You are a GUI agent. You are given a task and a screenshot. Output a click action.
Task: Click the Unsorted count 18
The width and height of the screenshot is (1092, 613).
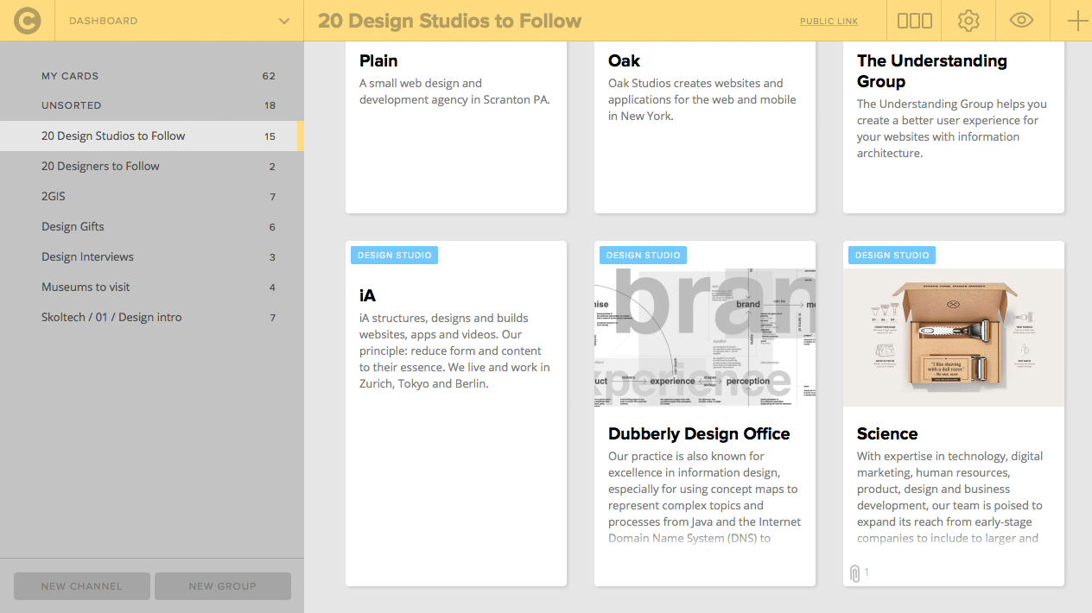coord(270,105)
